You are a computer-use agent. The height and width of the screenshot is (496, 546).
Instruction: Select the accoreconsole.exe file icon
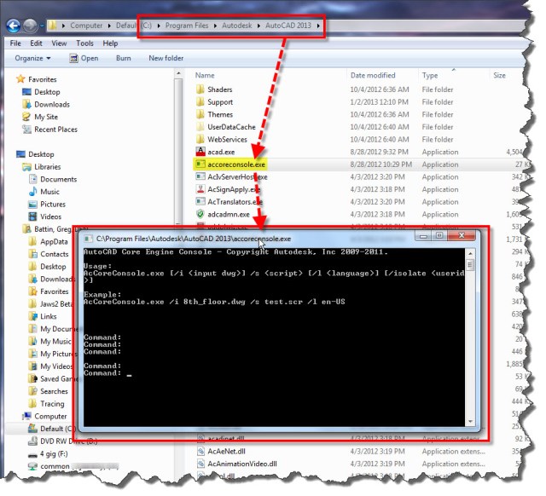pyautogui.click(x=200, y=164)
